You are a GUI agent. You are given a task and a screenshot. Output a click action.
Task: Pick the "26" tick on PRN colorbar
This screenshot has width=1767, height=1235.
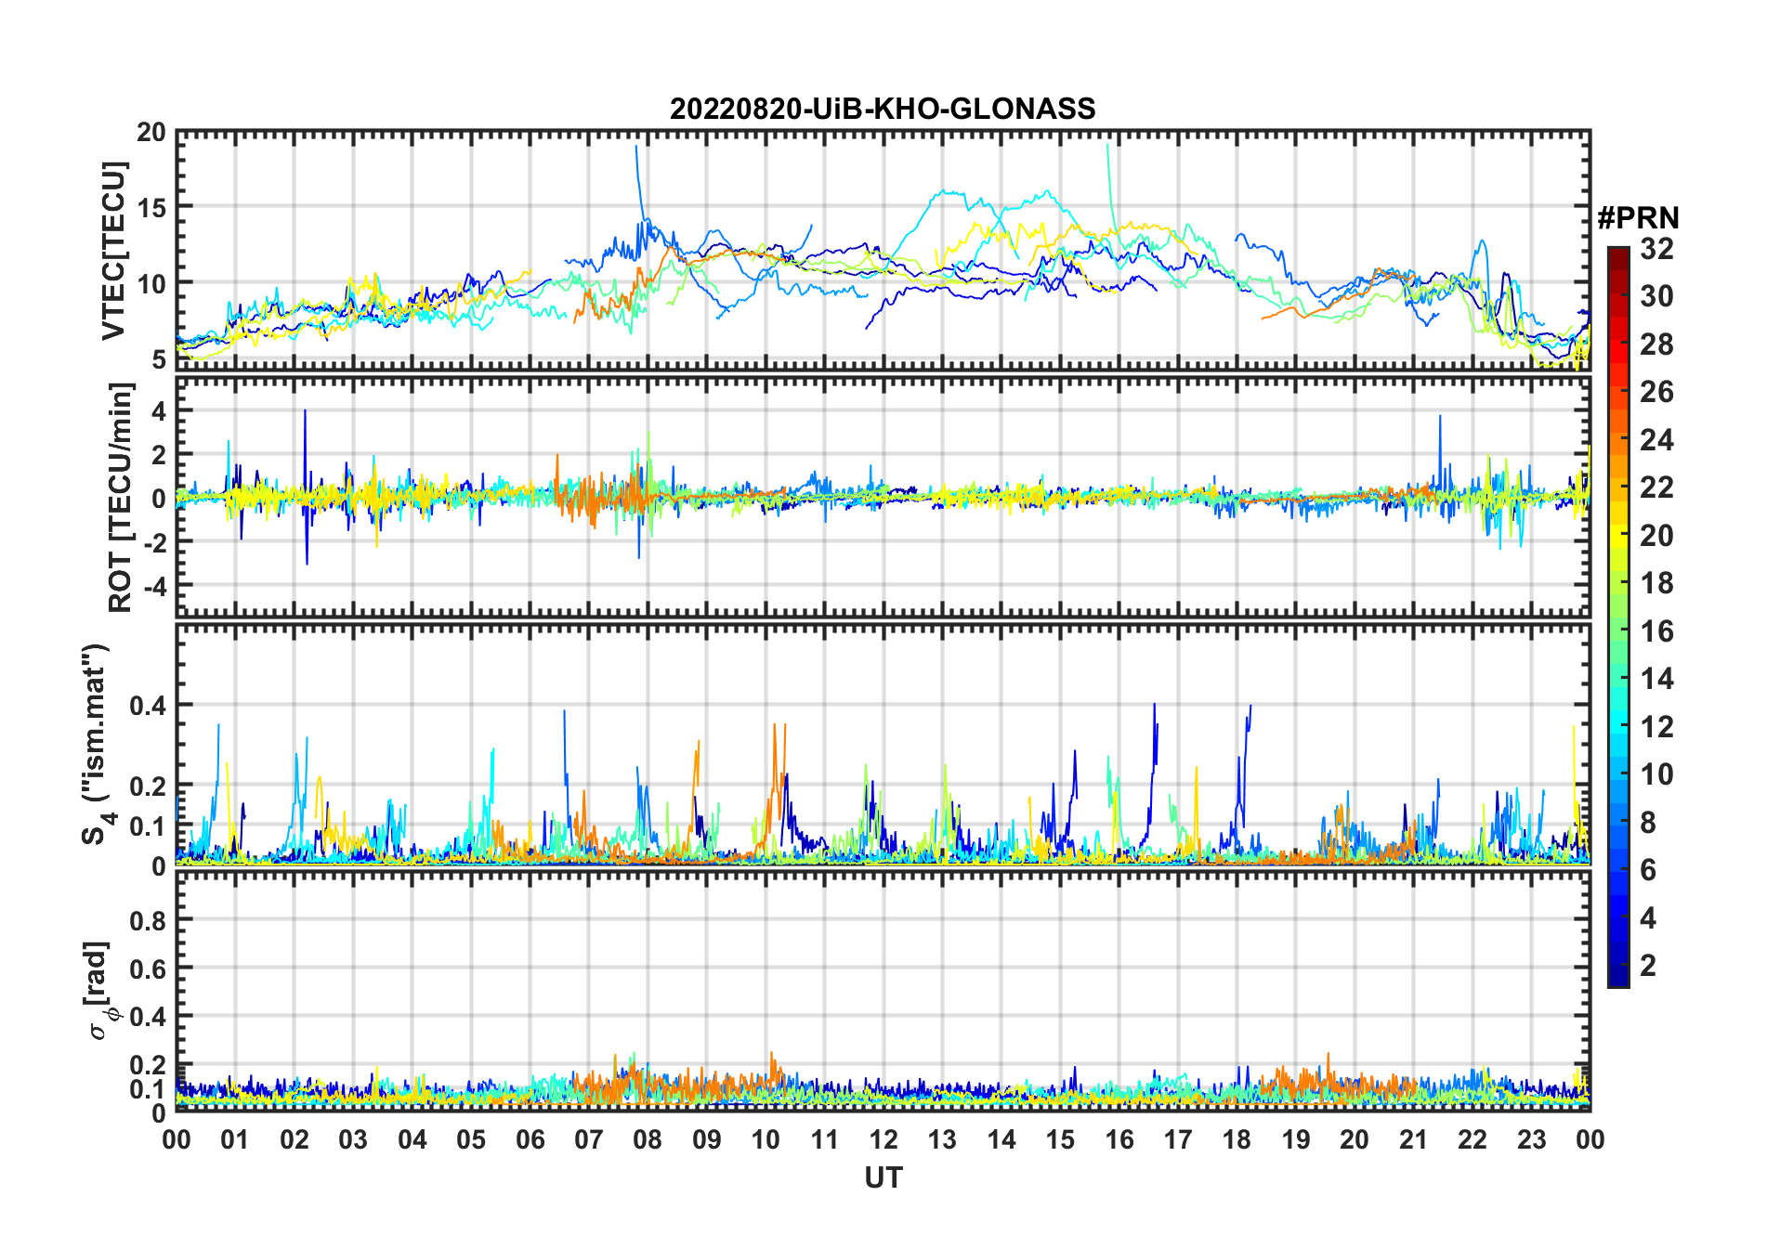coord(1656,392)
